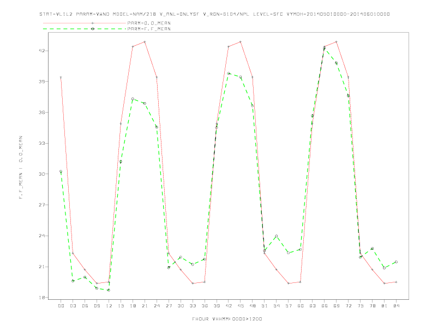
Task: Pick the x-axis hour label 42
Action: pyautogui.click(x=229, y=306)
